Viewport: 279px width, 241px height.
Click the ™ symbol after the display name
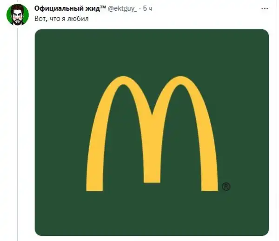[103, 7]
